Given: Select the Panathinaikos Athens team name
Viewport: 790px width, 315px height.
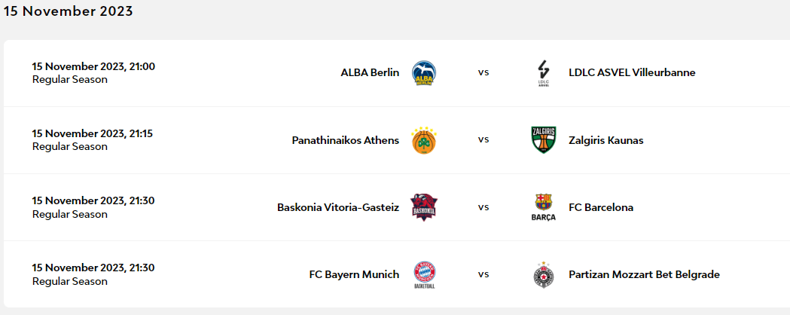Looking at the screenshot, I should pos(346,140).
